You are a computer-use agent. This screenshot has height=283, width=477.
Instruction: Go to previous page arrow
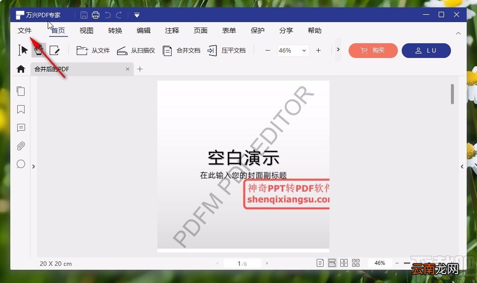[217, 263]
